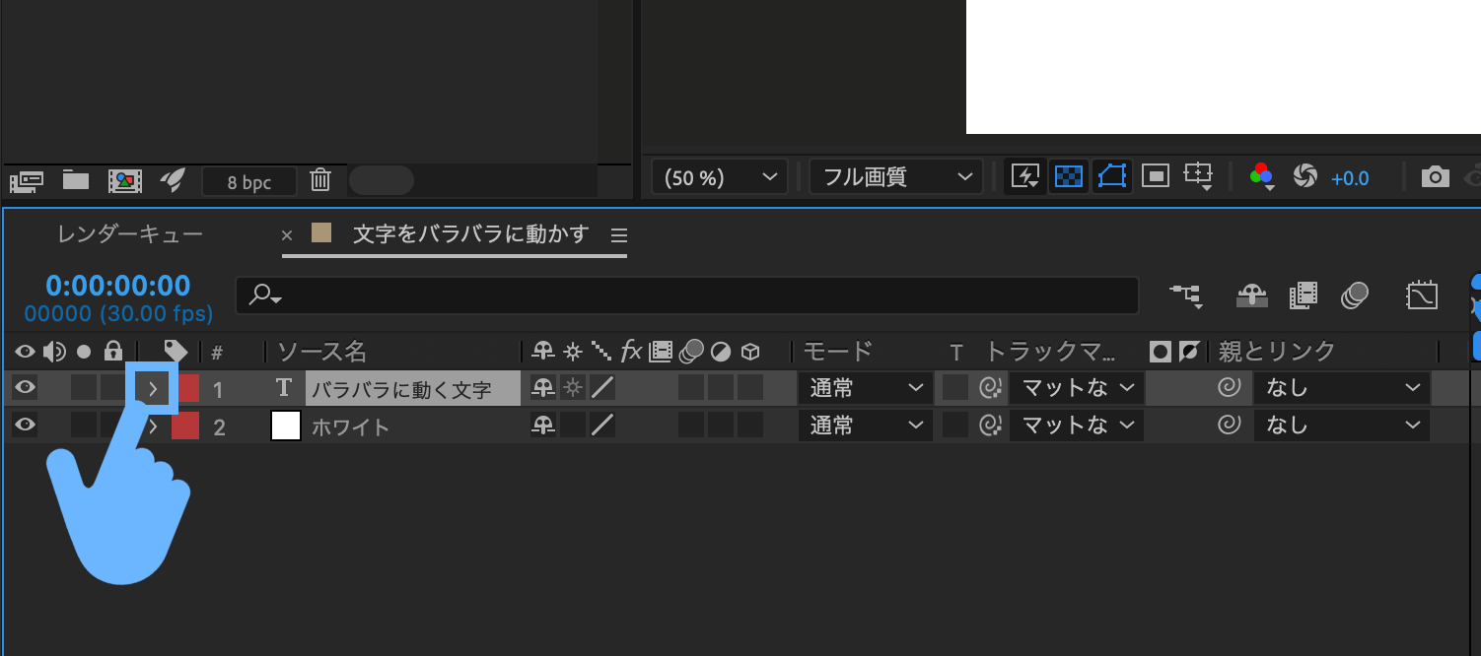Image resolution: width=1481 pixels, height=656 pixels.
Task: Click the adjustment layer column header icon
Action: 721,351
